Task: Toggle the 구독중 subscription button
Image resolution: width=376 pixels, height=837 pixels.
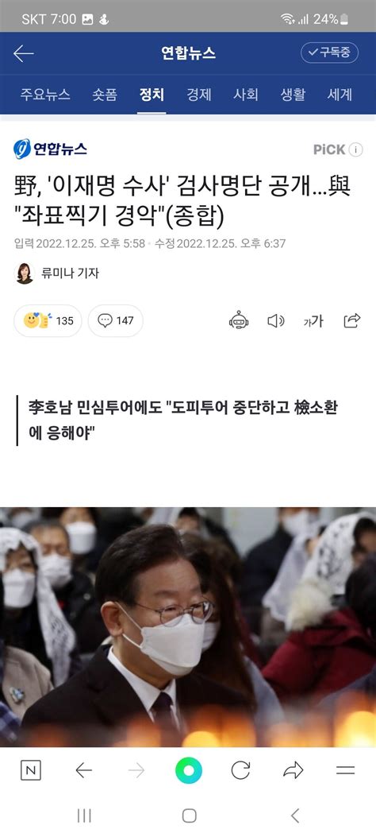Action: click(x=329, y=52)
